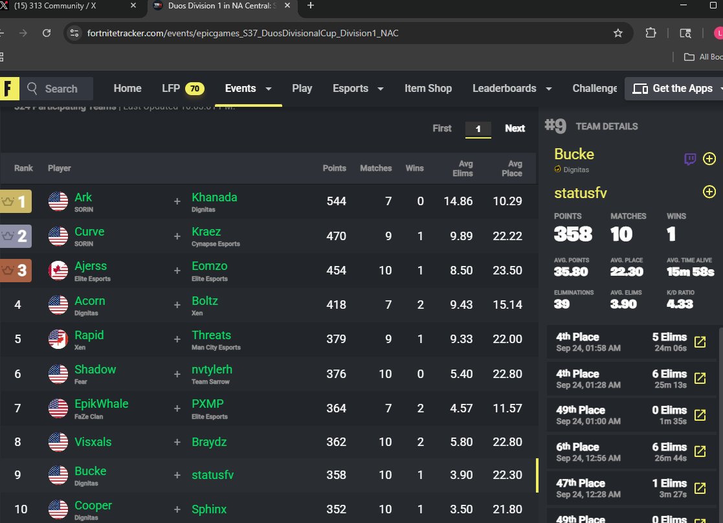
Task: Open player Ark's profile
Action: click(x=83, y=197)
